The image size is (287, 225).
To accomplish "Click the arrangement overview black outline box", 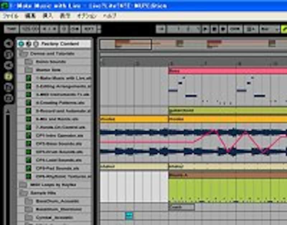I will (126, 44).
